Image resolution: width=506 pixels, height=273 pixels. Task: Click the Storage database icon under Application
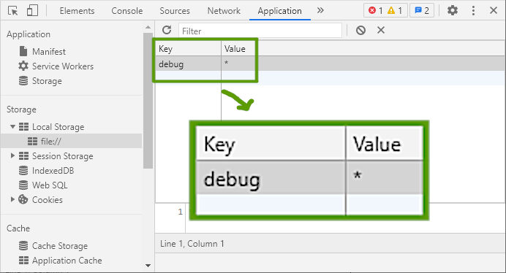click(23, 81)
